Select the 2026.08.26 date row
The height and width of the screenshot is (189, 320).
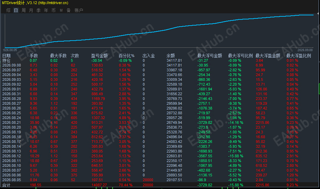(159, 108)
